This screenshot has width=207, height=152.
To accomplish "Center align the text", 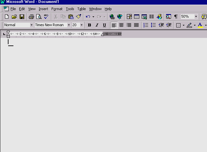I will pos(121,25).
